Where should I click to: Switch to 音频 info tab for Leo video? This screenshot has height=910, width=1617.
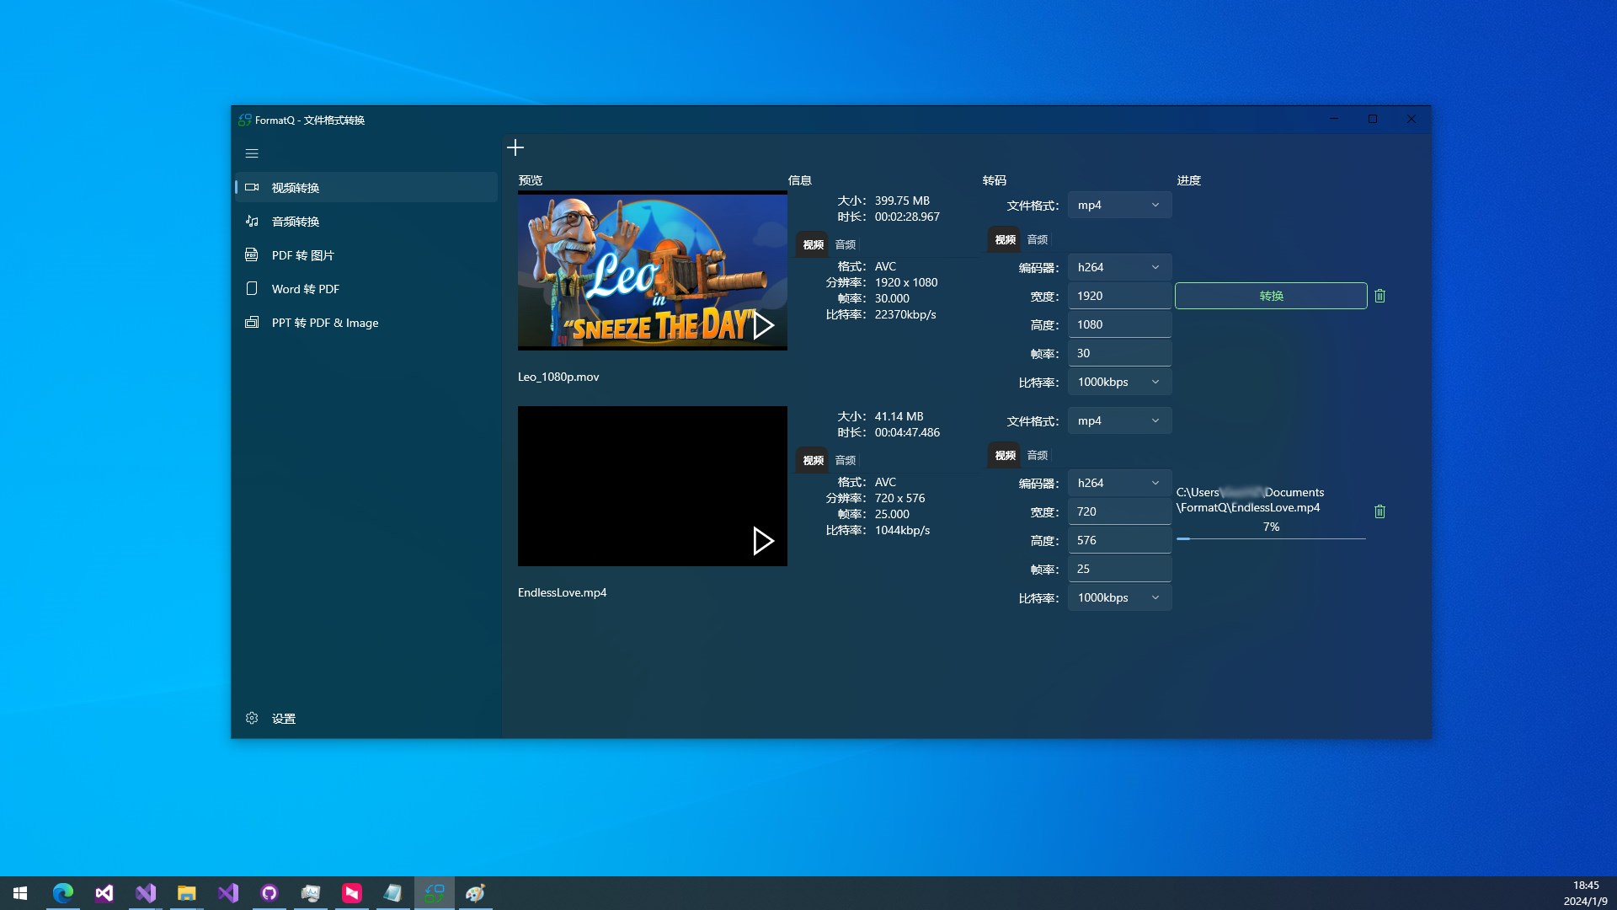point(846,244)
